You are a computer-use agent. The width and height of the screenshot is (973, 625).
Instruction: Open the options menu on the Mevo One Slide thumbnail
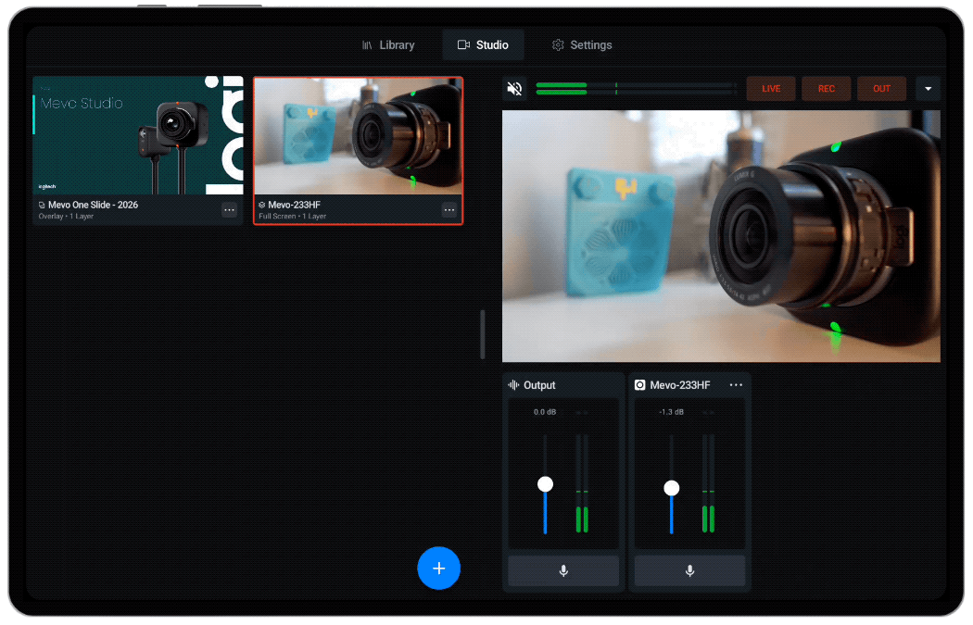click(229, 210)
